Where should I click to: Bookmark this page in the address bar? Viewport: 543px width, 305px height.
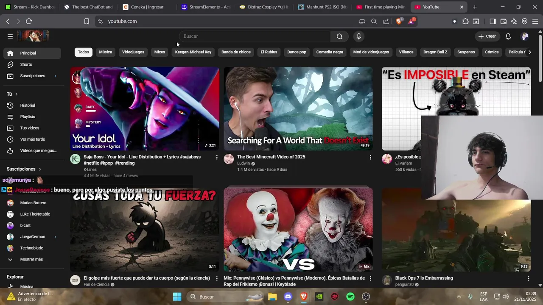point(87,21)
